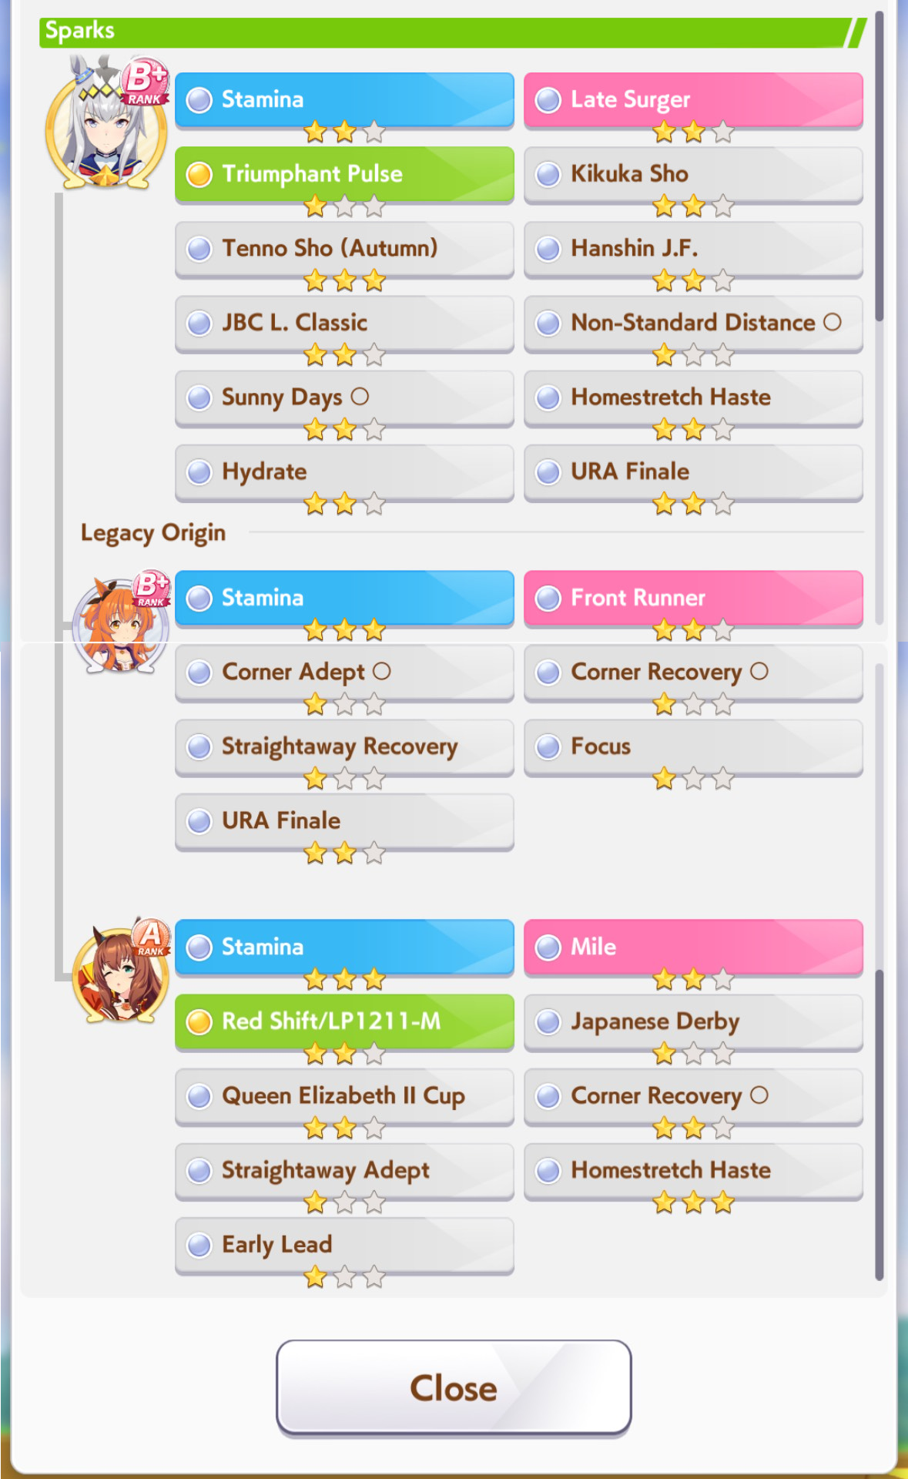Tap the gold orb on Red Shift/LP1211-M
The width and height of the screenshot is (908, 1479).
[199, 1022]
